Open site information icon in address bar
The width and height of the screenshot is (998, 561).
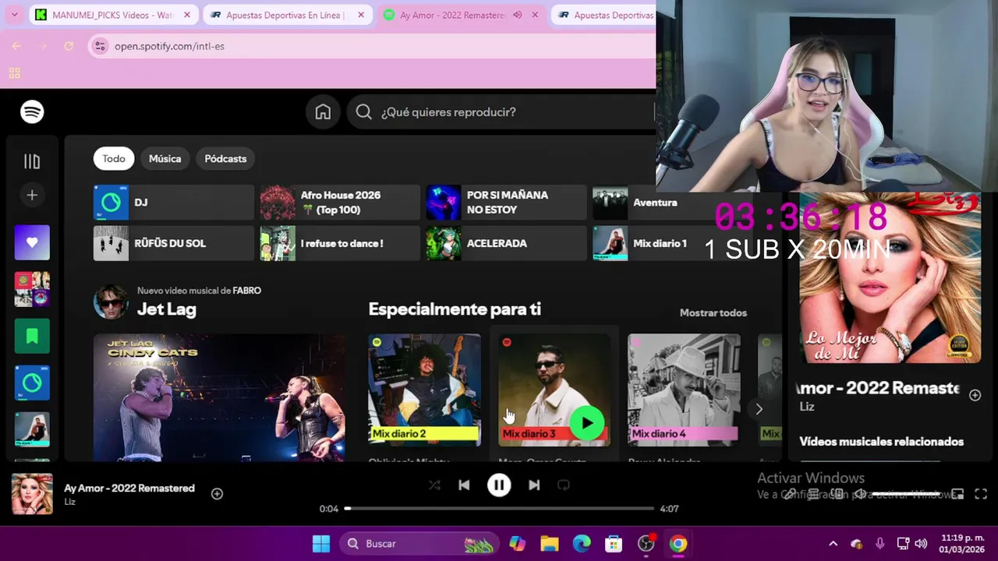pos(99,46)
